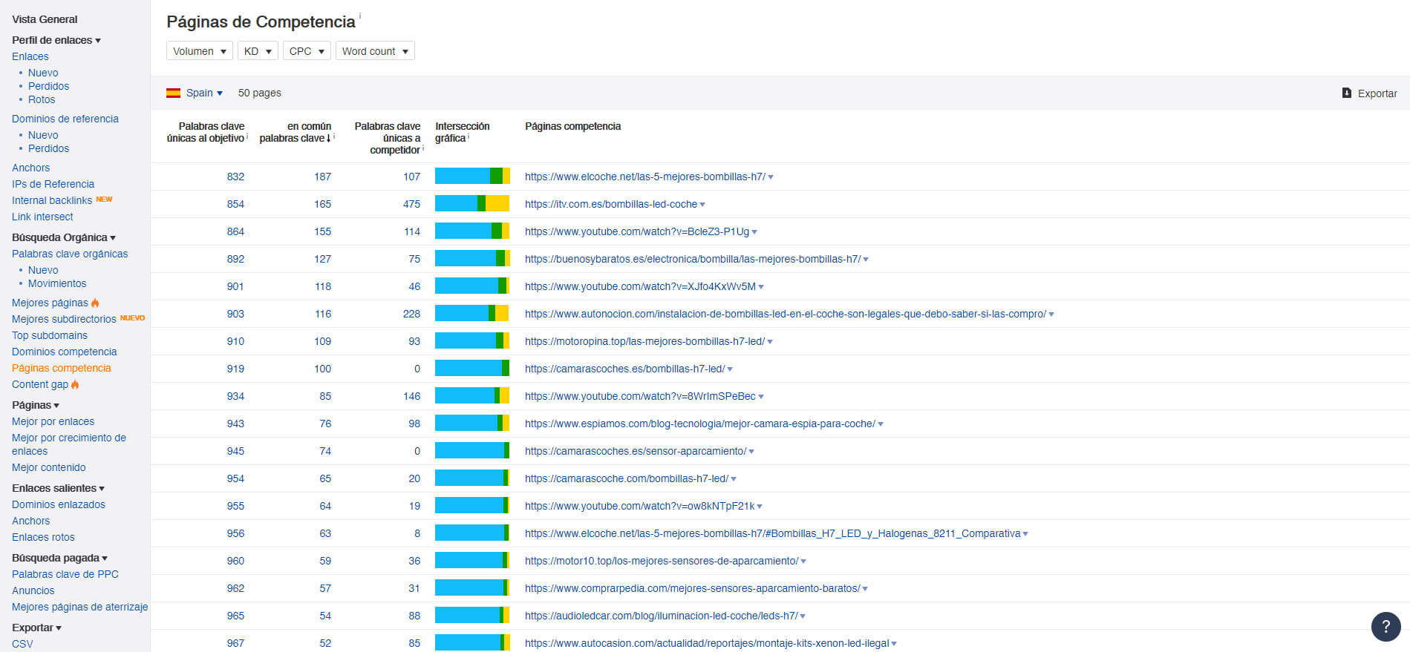Screen dimensions: 1410x652
Task: Open Internal backlinks report
Action: (52, 200)
